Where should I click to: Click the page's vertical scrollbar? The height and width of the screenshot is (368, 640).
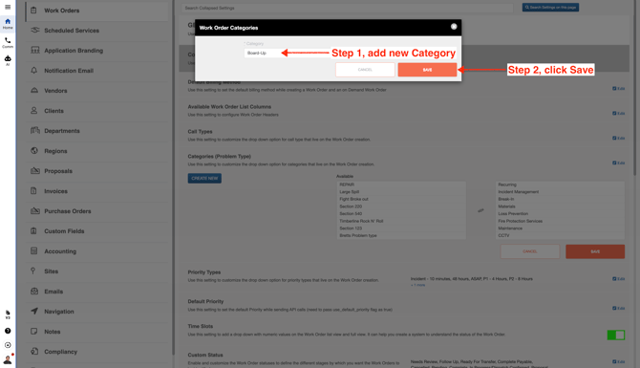[634, 88]
